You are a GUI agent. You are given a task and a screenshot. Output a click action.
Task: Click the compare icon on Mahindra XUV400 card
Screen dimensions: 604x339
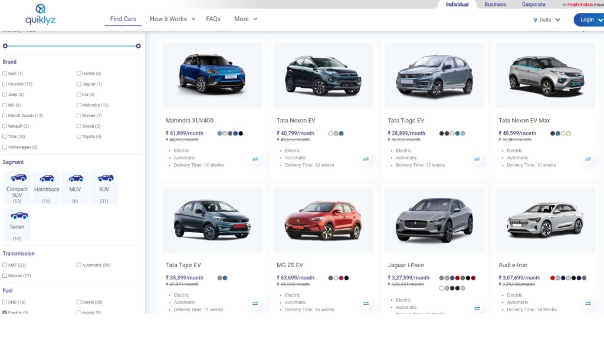[x=255, y=159]
